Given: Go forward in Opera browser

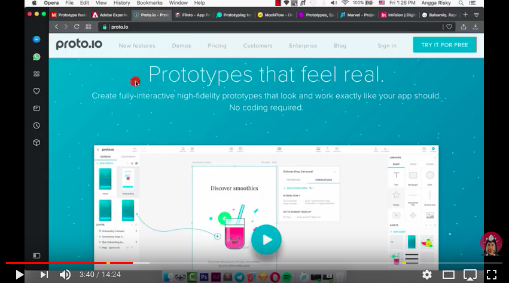Looking at the screenshot, I should click(66, 27).
